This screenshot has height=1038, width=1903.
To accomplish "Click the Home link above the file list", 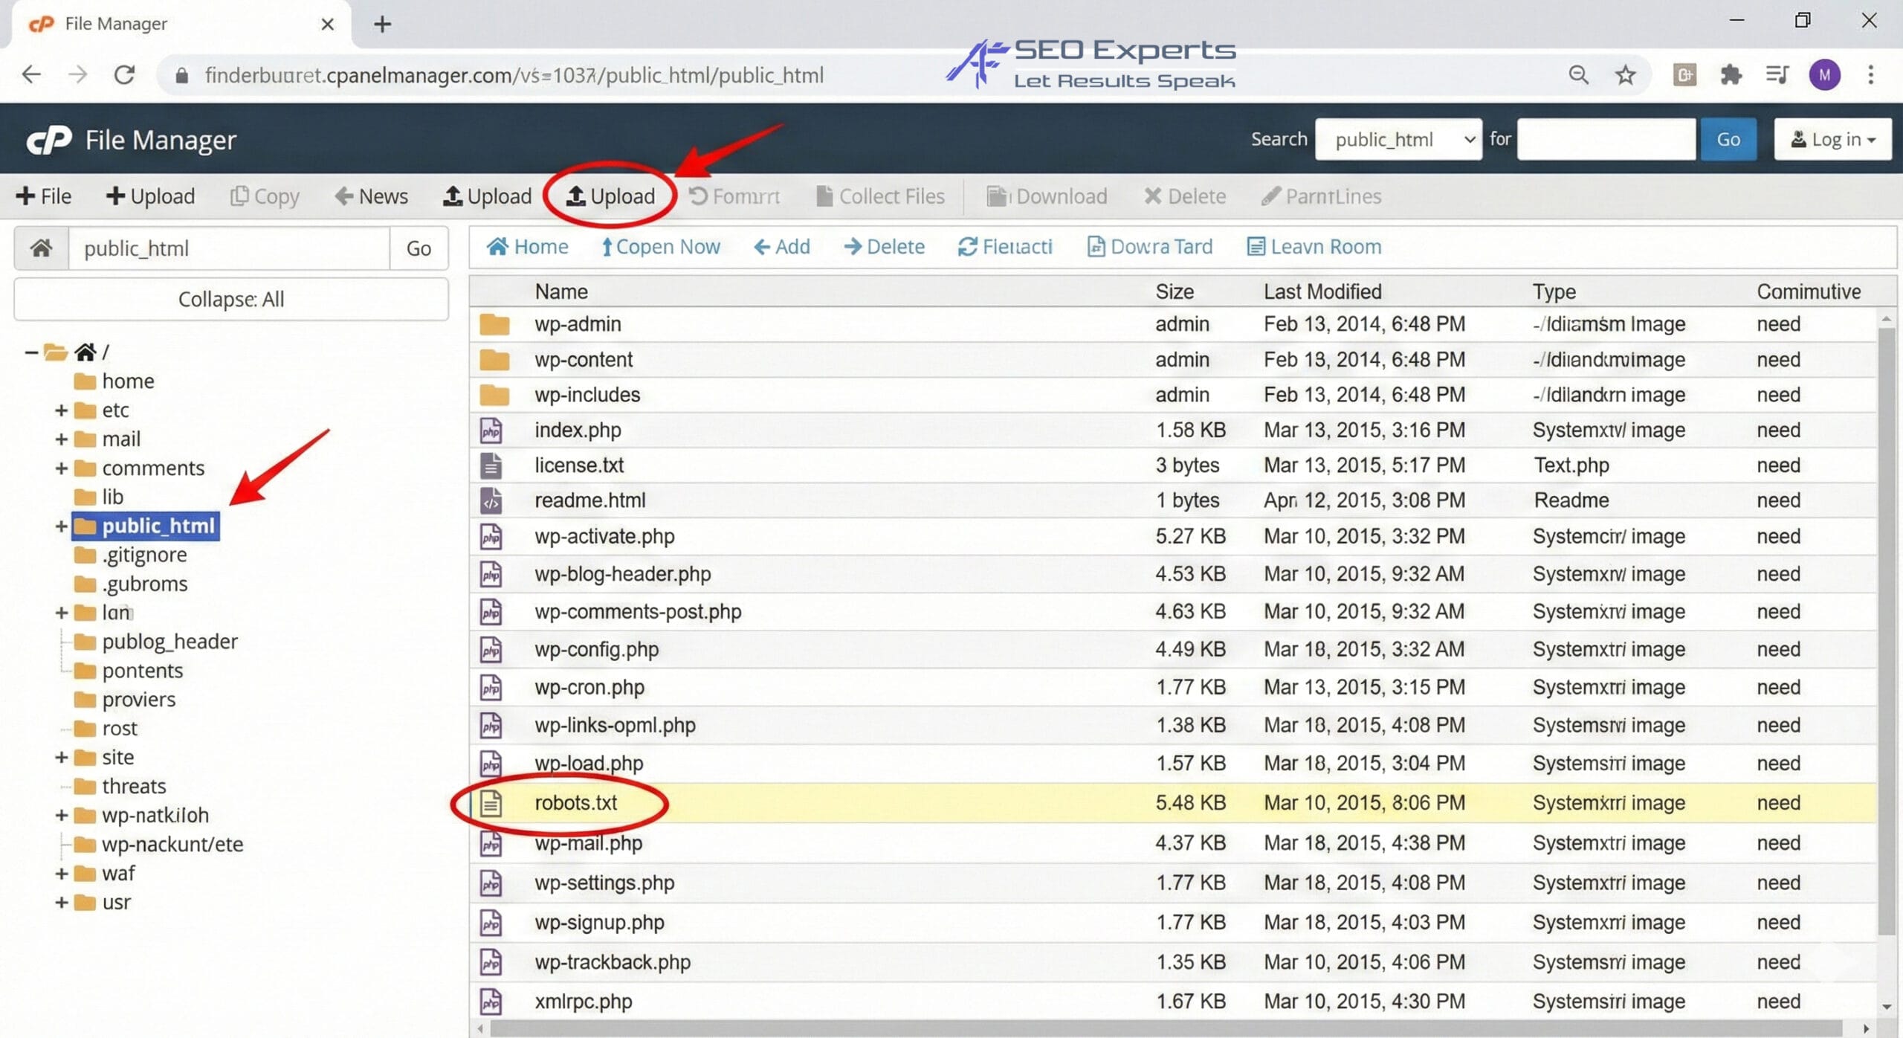I will (528, 246).
